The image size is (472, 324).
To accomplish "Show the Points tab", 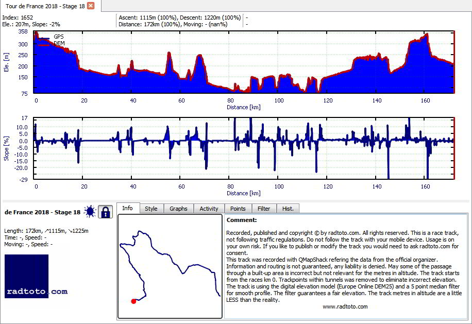I will tap(238, 209).
